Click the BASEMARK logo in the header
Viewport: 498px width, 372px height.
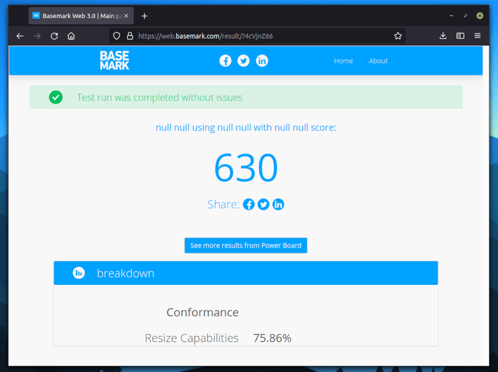pos(115,60)
